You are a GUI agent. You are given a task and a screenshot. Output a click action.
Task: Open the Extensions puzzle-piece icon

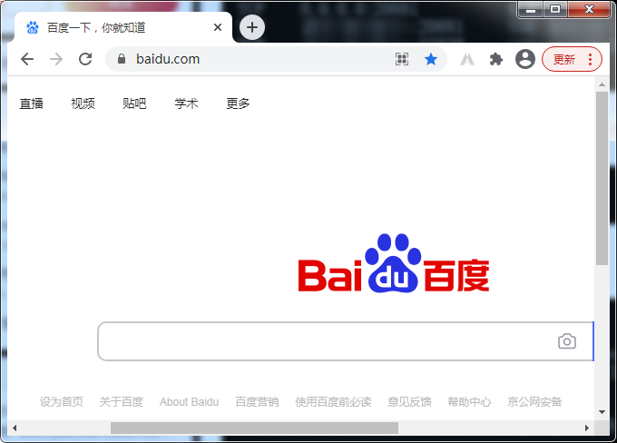(x=496, y=60)
